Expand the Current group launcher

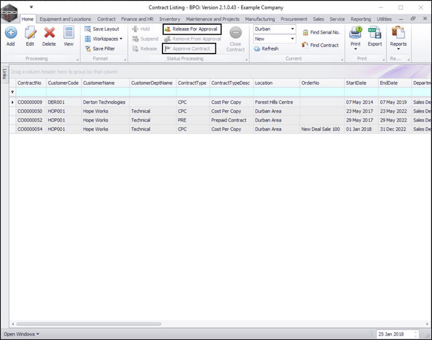click(342, 60)
